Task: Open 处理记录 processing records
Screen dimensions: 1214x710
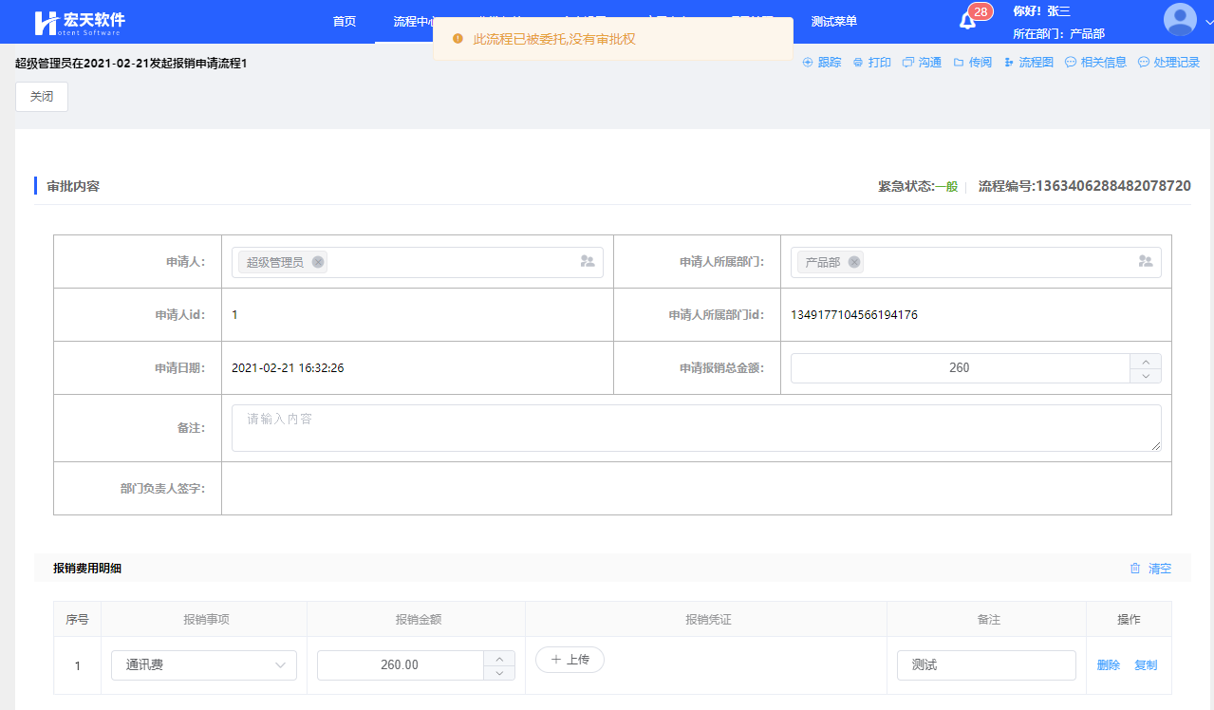Action: pyautogui.click(x=1168, y=63)
